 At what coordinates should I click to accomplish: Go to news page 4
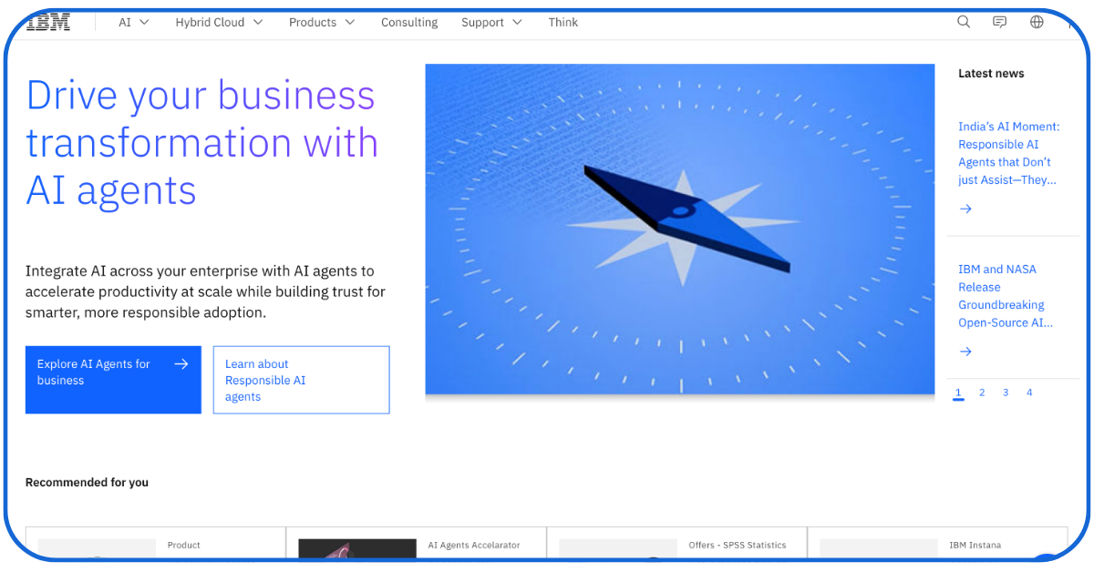click(1029, 393)
